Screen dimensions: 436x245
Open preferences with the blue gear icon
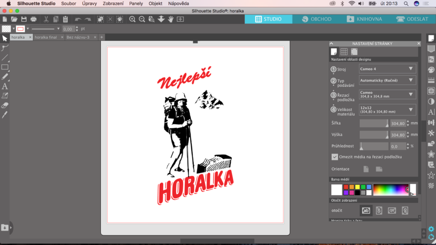pyautogui.click(x=431, y=229)
